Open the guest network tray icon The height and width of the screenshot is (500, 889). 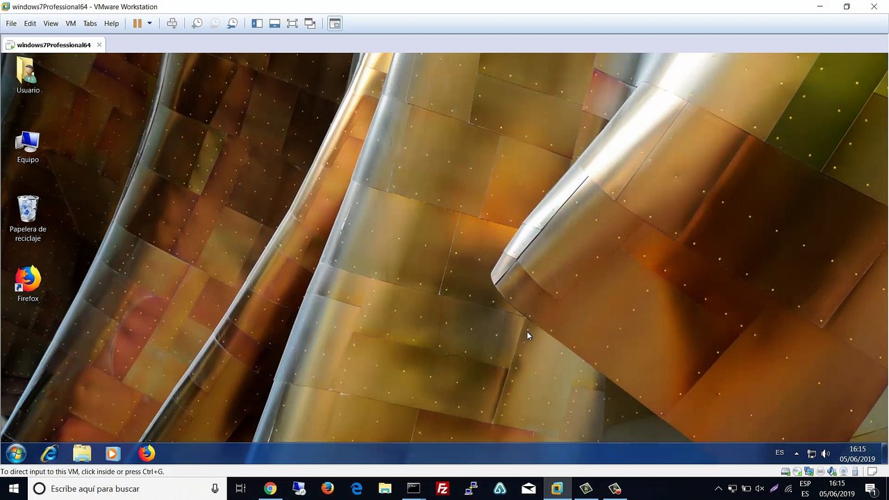tap(811, 453)
